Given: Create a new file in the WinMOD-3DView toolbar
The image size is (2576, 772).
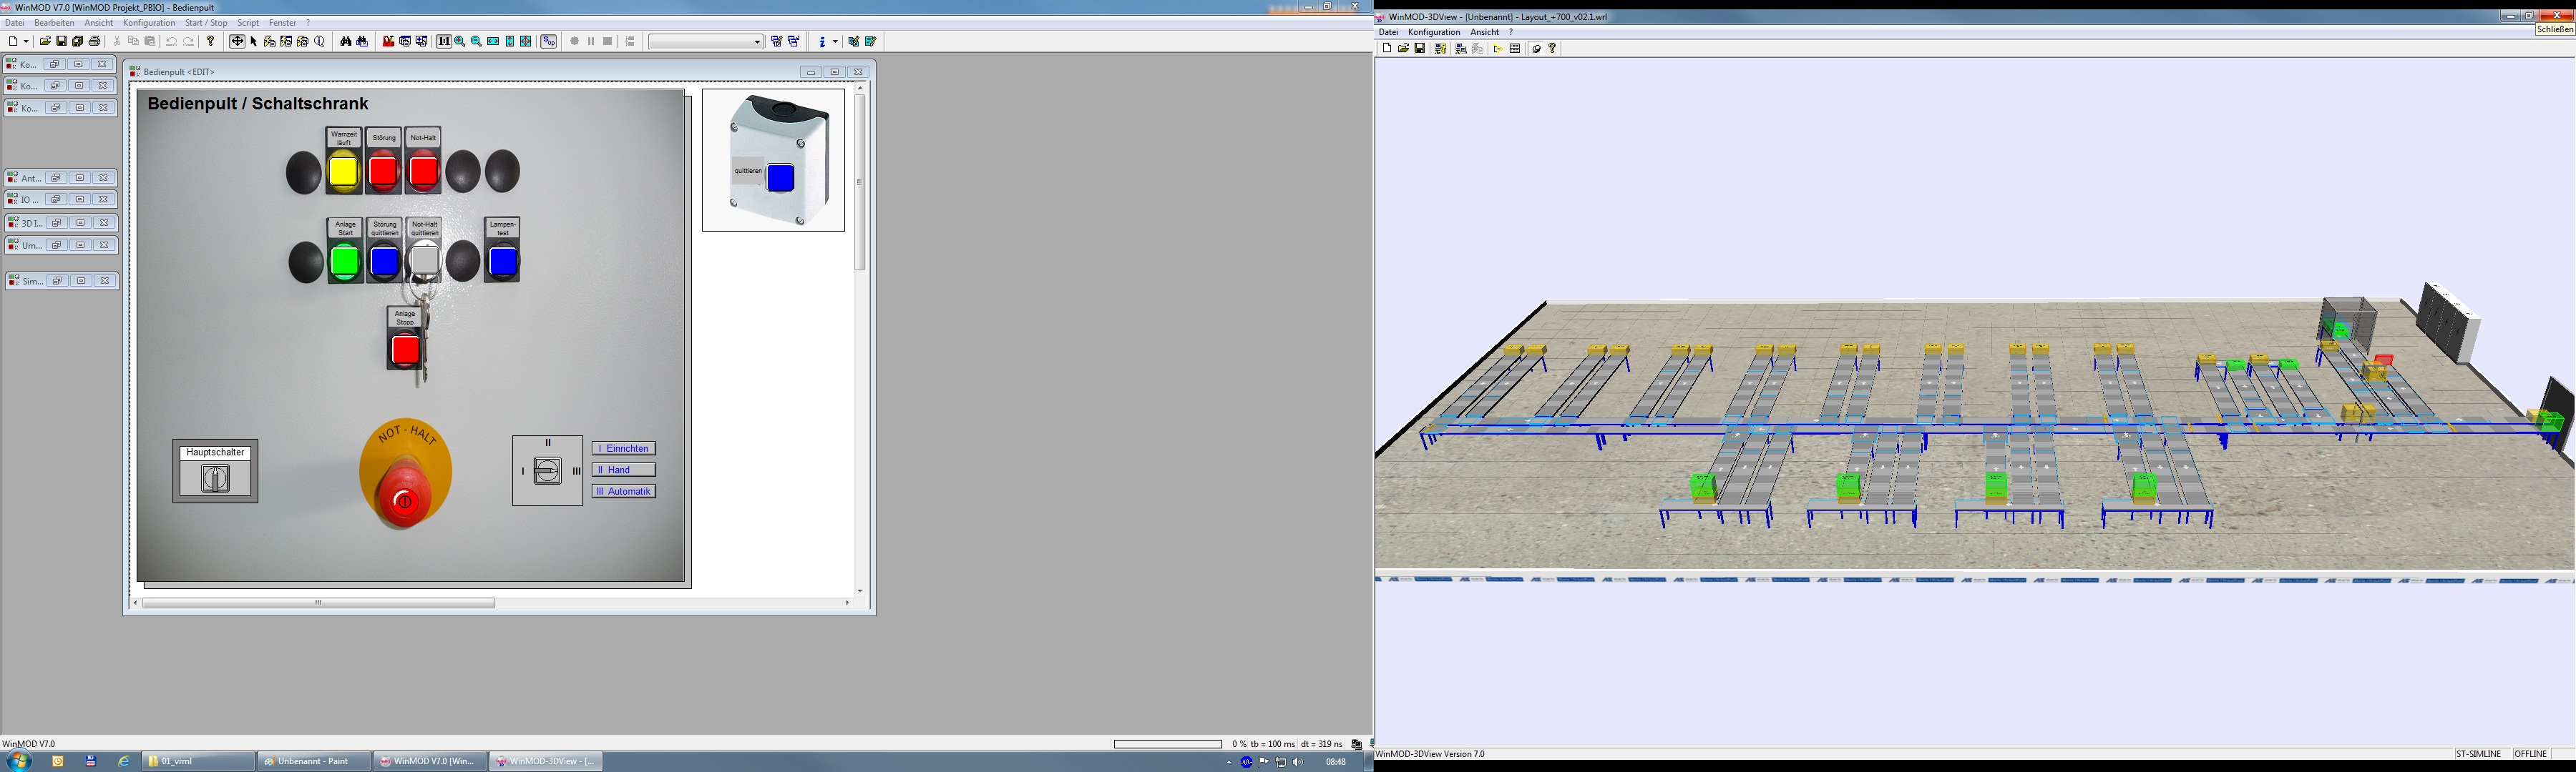Looking at the screenshot, I should [1388, 48].
